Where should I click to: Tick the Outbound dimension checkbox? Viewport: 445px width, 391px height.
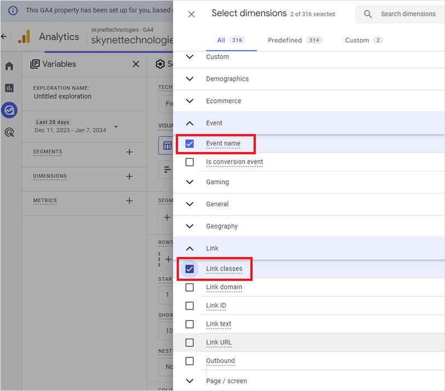[x=189, y=361]
